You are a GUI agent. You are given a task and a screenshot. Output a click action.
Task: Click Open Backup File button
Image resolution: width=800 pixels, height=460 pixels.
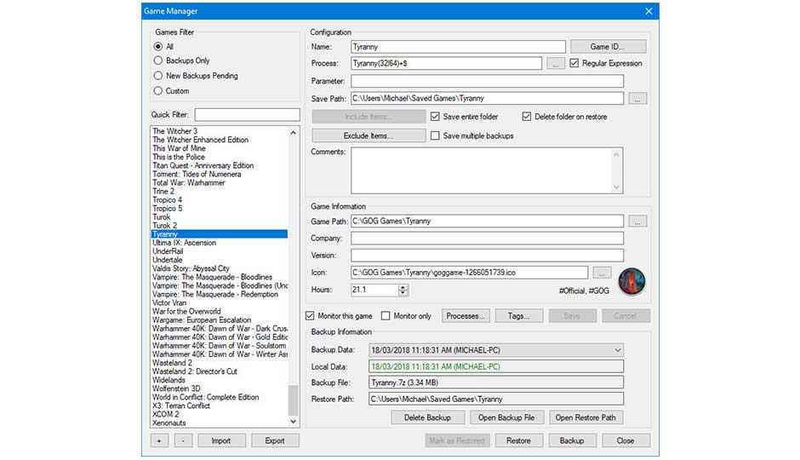click(x=506, y=417)
